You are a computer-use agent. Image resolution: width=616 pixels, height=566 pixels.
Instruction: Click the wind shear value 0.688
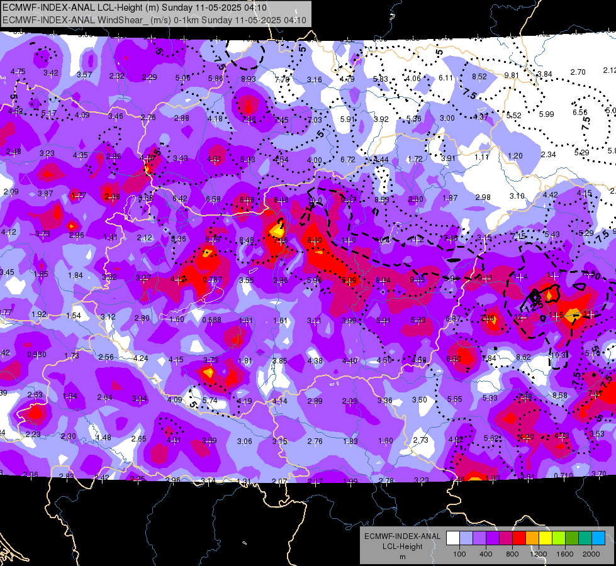tap(212, 320)
